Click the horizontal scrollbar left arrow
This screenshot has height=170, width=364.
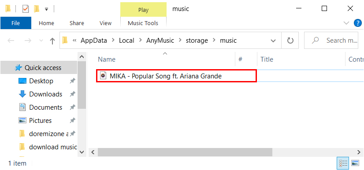93,152
